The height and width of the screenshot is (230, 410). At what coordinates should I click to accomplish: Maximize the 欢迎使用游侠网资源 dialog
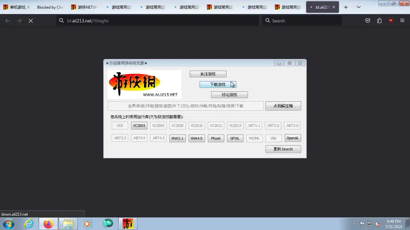pos(290,63)
